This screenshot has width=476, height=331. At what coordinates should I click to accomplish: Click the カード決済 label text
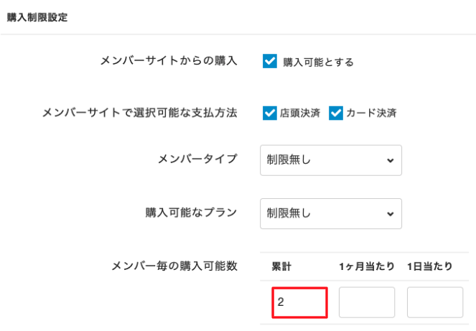(371, 113)
